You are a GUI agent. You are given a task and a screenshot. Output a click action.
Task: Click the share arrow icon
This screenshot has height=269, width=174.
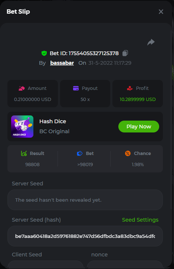[151, 42]
